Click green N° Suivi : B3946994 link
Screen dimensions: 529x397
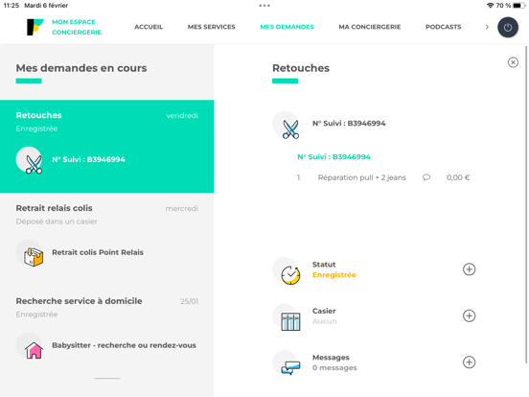coord(333,156)
